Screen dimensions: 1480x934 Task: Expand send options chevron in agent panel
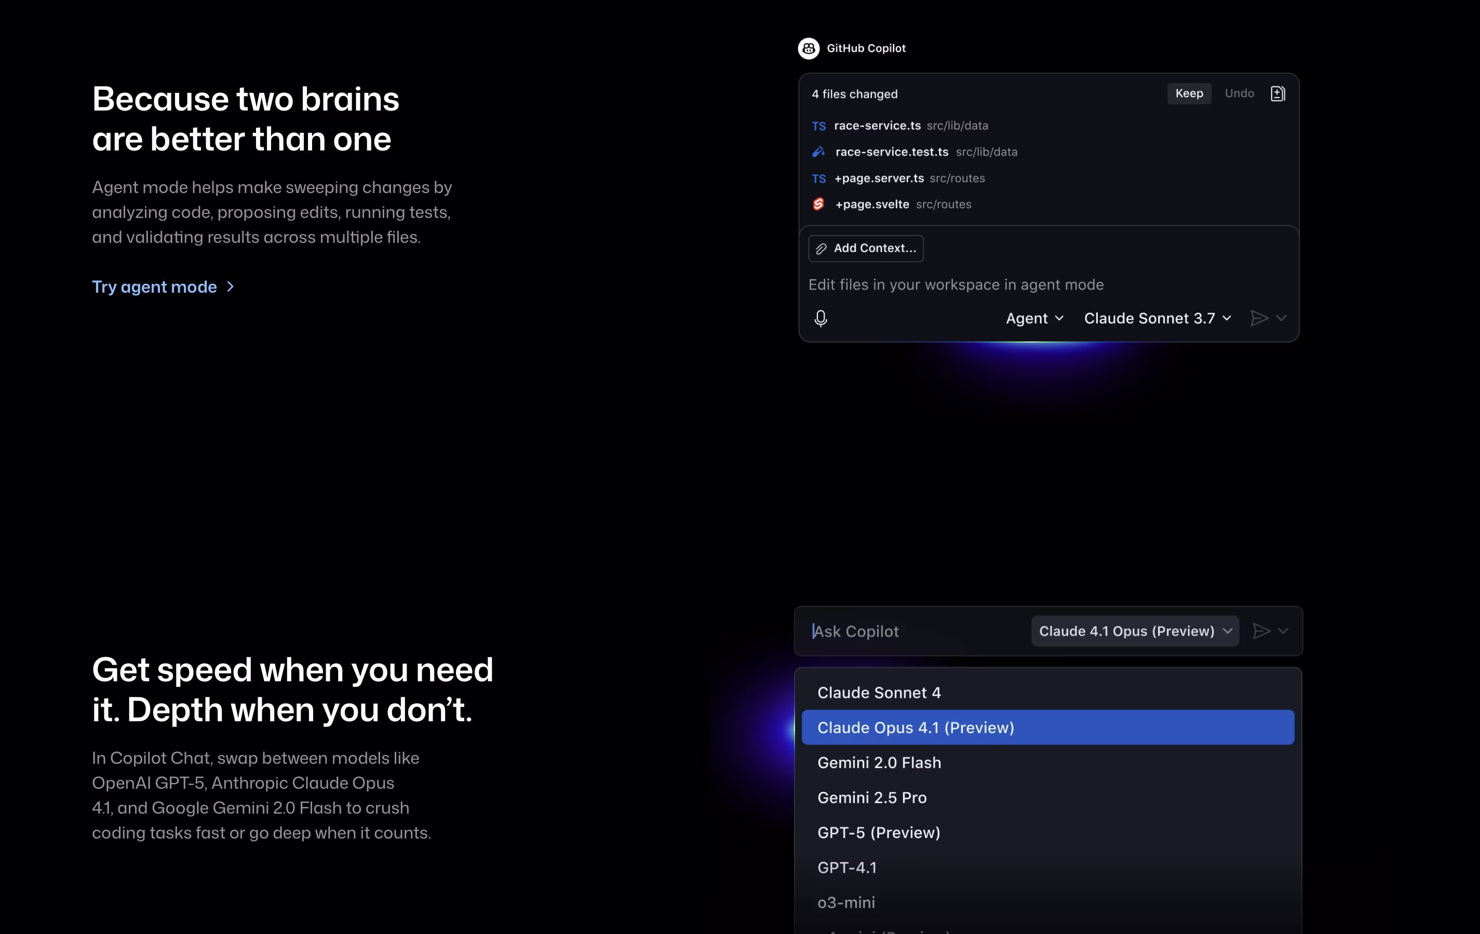click(1282, 318)
